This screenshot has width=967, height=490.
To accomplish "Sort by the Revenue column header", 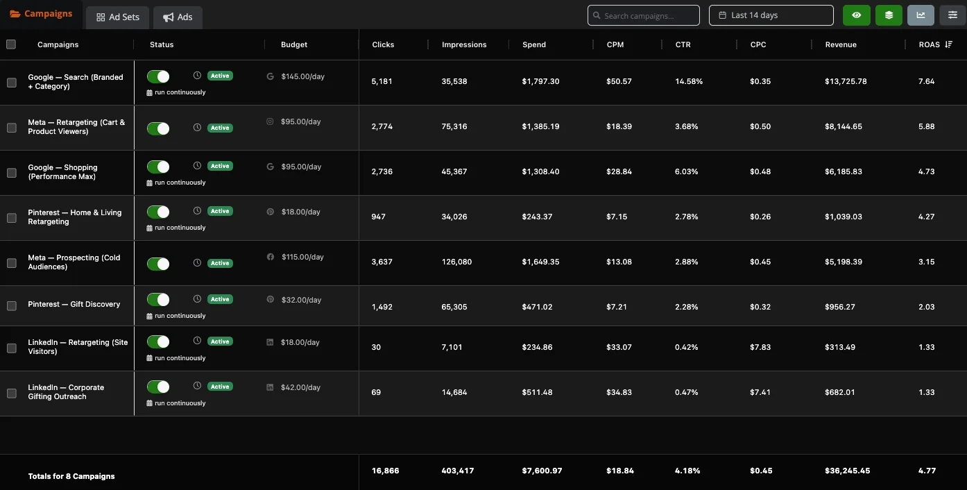I will pos(841,44).
